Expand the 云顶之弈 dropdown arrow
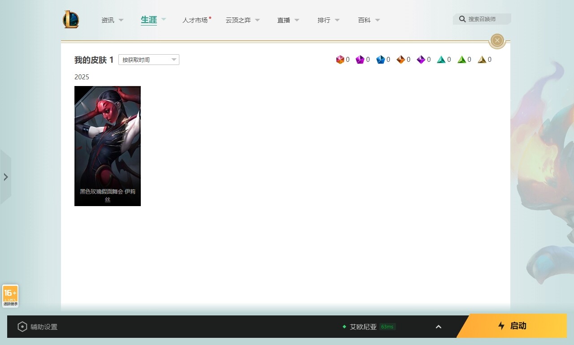This screenshot has height=345, width=574. coord(258,20)
